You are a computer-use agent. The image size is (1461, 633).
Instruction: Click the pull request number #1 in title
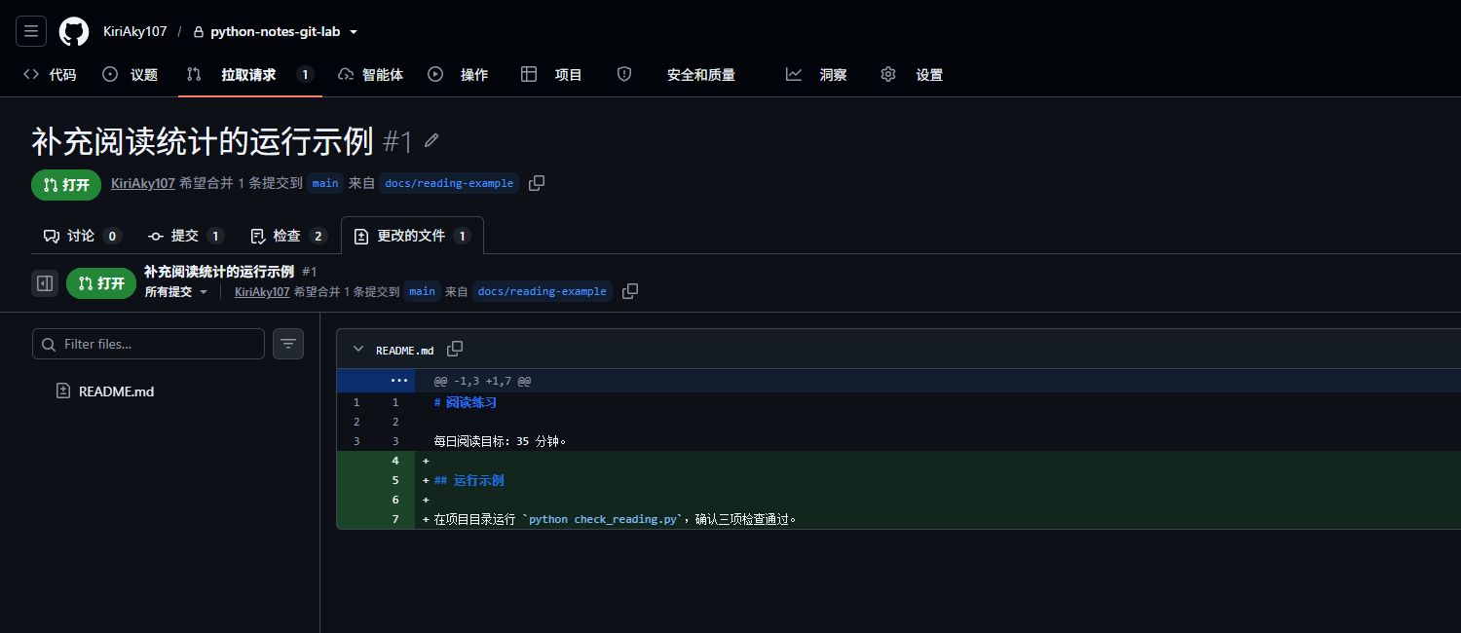(x=397, y=141)
